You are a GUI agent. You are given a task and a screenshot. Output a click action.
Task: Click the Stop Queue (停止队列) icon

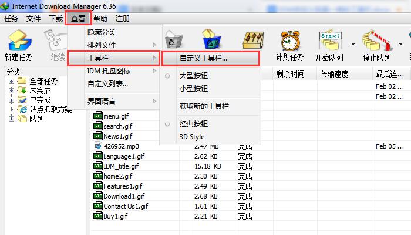[x=377, y=41]
